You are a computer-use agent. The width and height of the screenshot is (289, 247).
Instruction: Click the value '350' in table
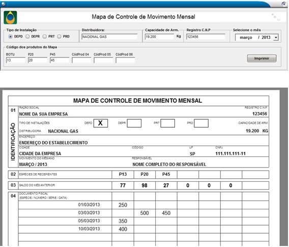[123, 221]
